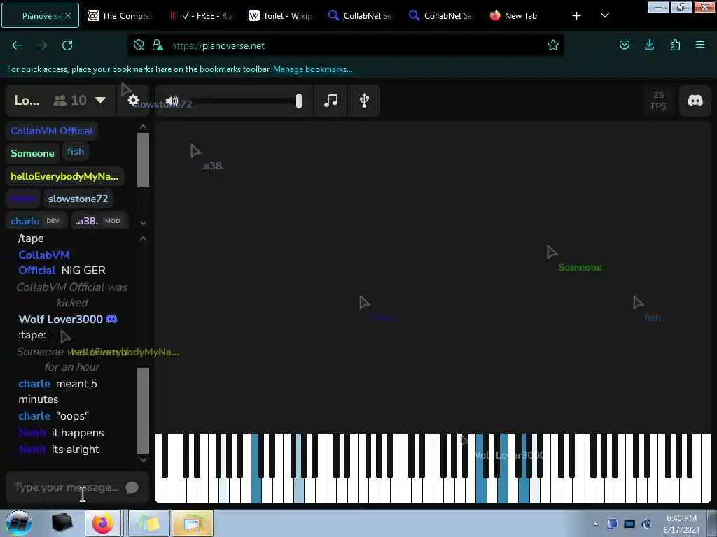
Task: List all open tabs chevron
Action: coord(604,15)
